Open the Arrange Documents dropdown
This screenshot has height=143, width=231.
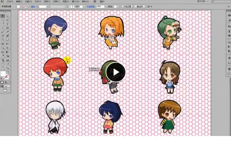(102, 2)
